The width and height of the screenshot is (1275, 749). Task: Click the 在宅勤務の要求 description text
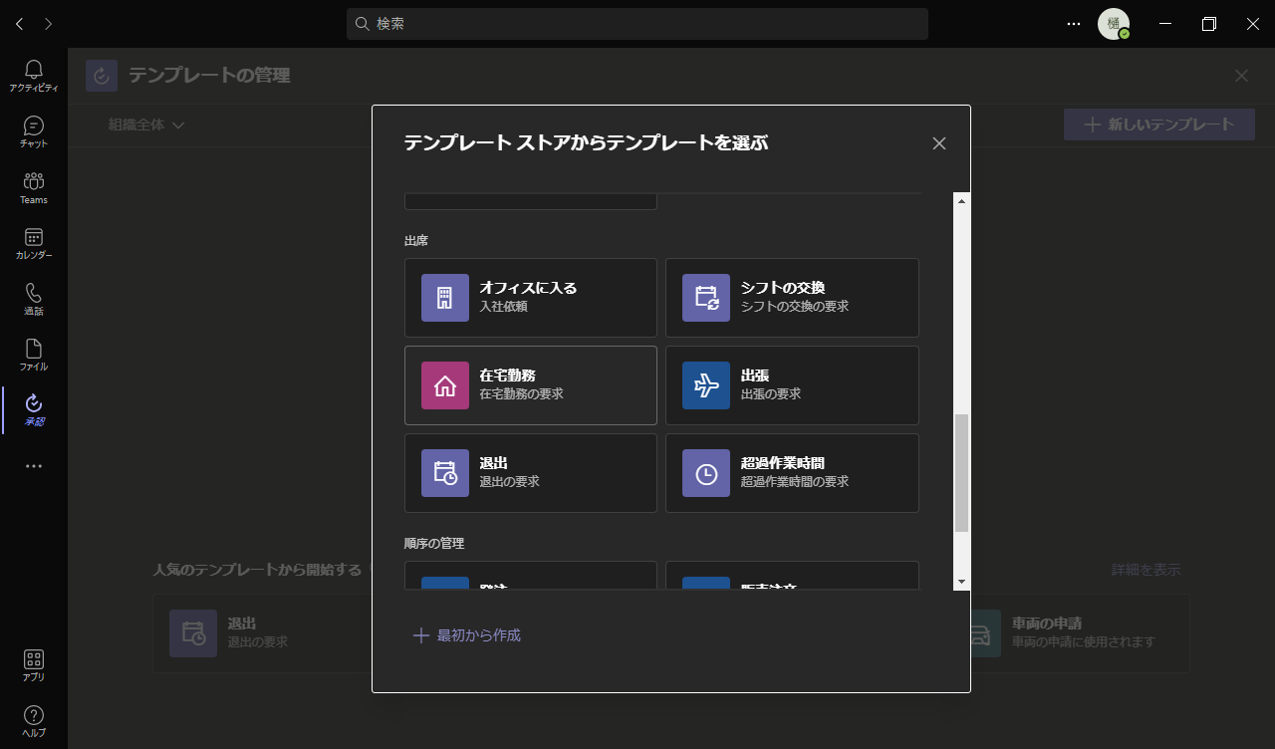pyautogui.click(x=522, y=394)
